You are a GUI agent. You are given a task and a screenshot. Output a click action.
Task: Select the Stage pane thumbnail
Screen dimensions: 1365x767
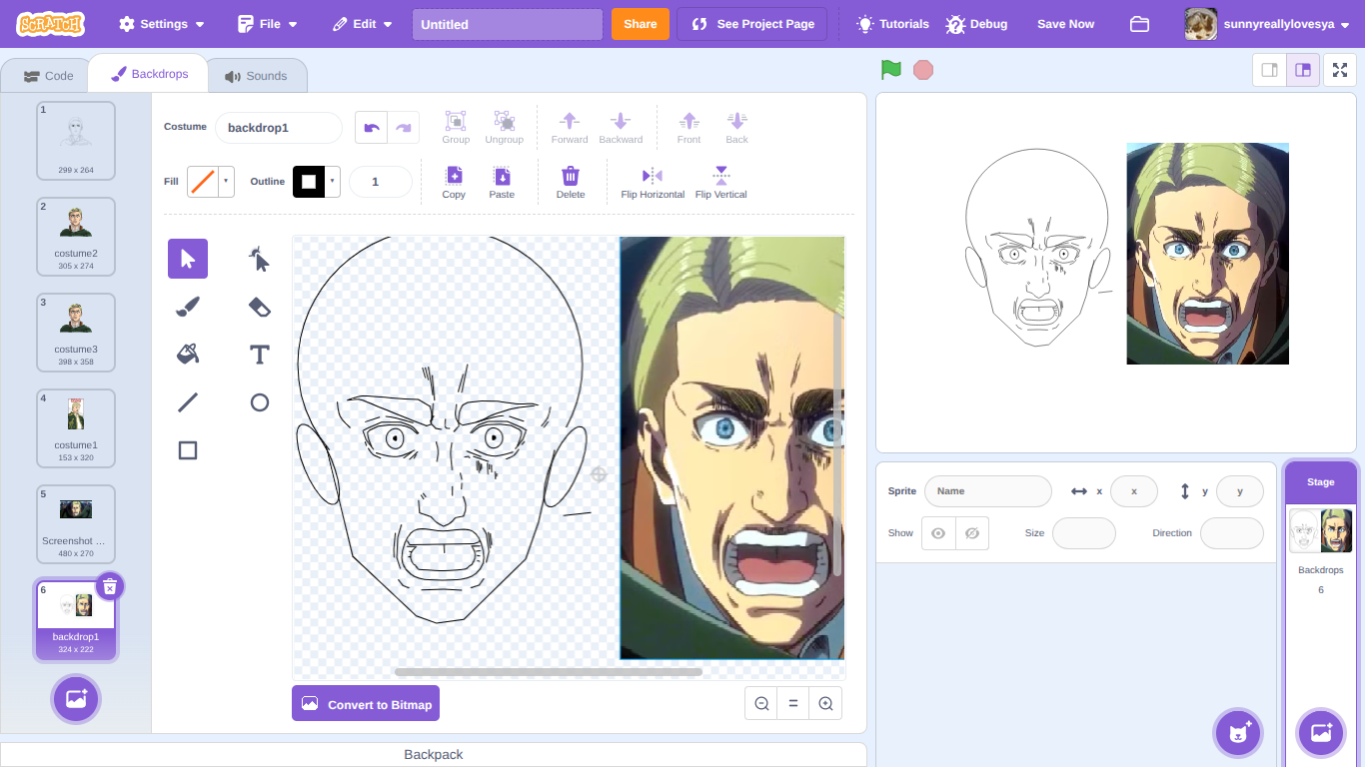1321,530
